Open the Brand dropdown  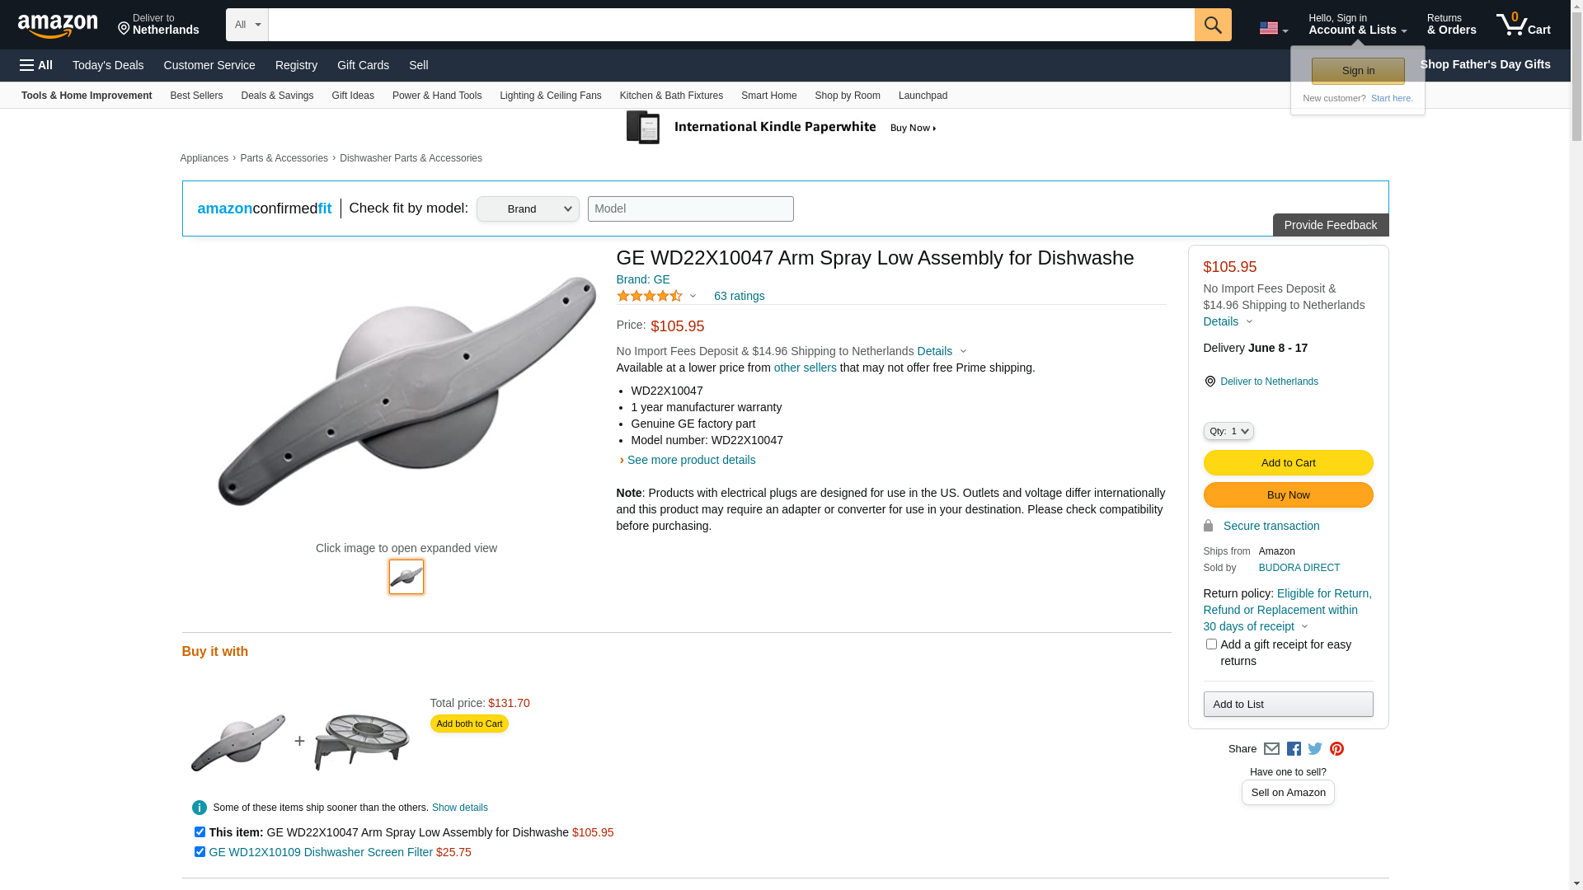point(528,208)
